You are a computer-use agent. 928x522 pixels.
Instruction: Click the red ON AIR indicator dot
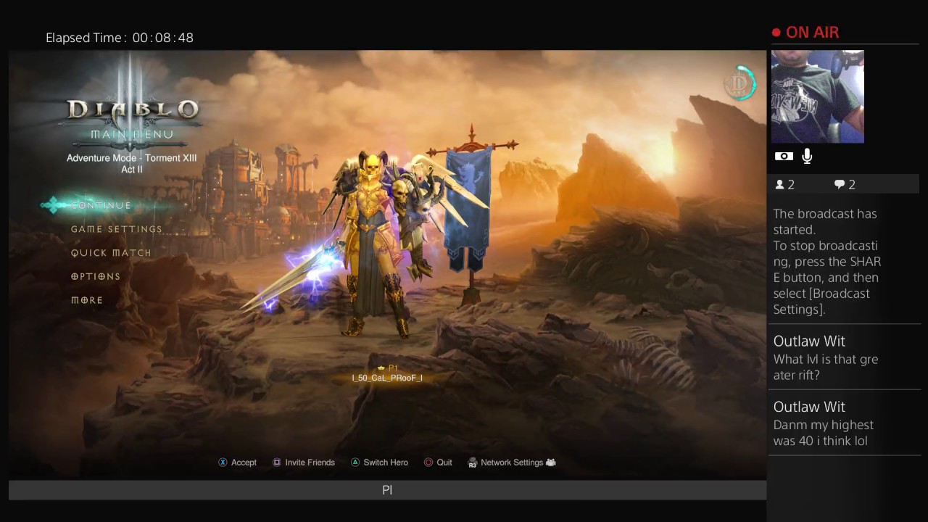point(776,33)
